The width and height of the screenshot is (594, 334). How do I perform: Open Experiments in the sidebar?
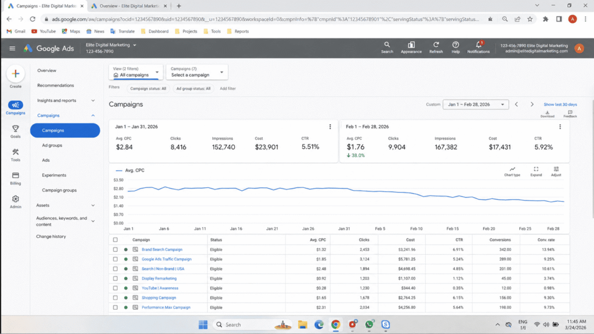pos(54,175)
